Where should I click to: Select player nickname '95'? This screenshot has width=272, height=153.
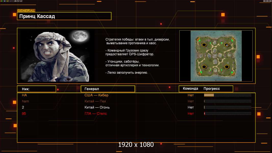click(x=24, y=113)
